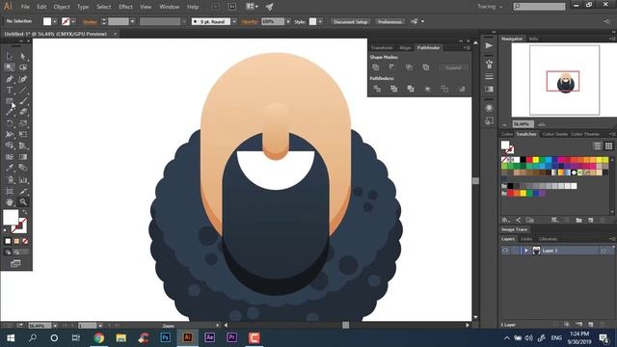Pick the black swatch in top row
This screenshot has width=617, height=347.
pyautogui.click(x=523, y=160)
